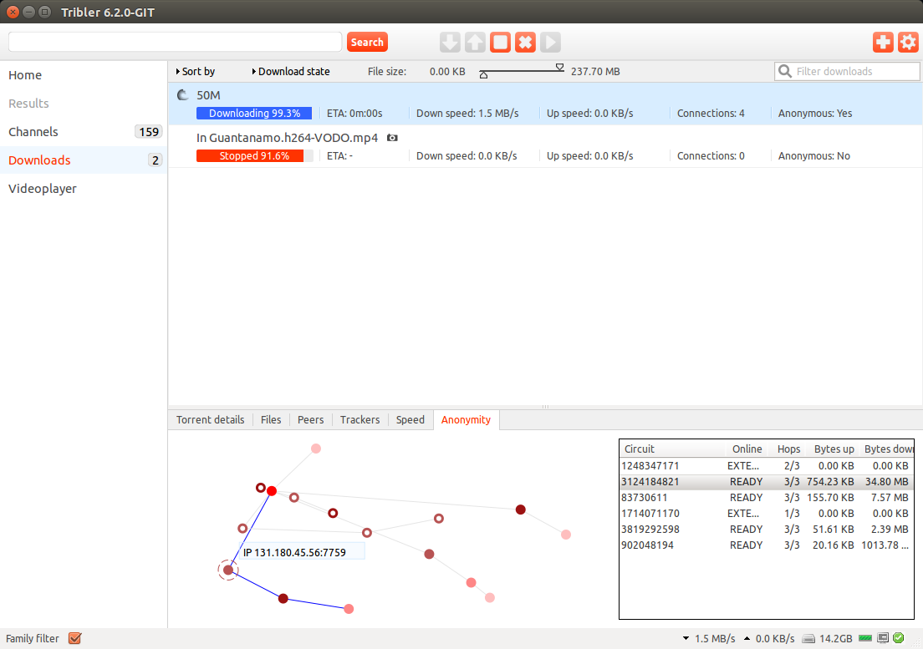Select circuit row 3124184821
Viewport: 923px width, 649px height.
click(x=767, y=481)
